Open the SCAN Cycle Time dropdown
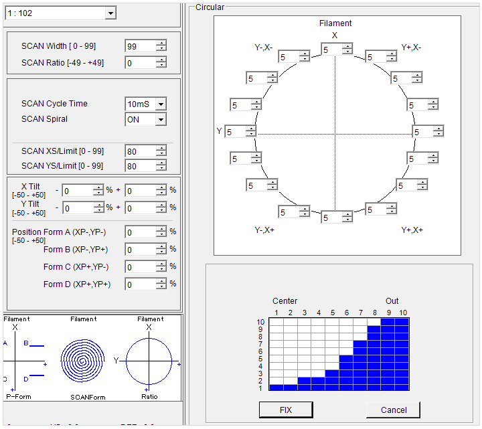 (x=160, y=104)
